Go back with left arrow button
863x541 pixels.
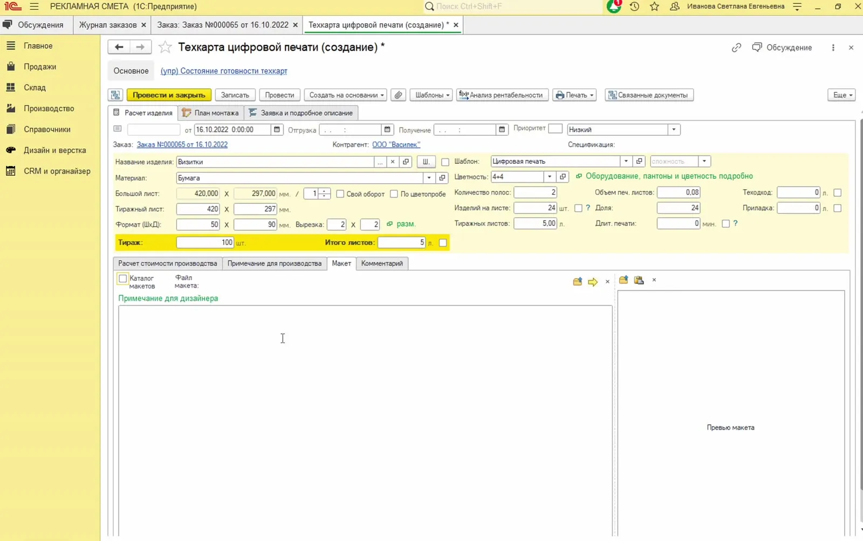coord(119,47)
